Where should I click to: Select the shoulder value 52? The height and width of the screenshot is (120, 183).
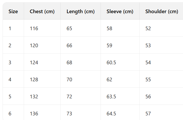click(x=148, y=28)
